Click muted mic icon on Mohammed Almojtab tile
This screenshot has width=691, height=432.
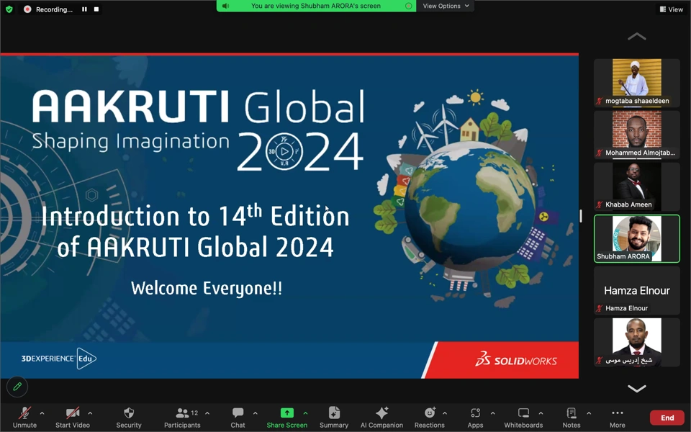pyautogui.click(x=599, y=153)
